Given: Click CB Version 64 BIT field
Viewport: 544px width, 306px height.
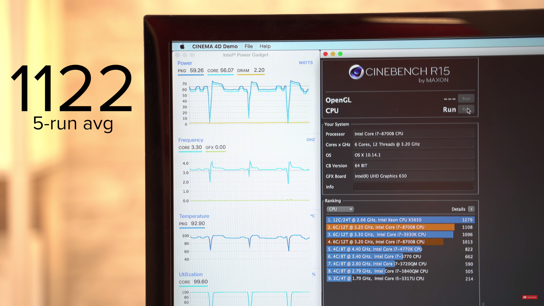Looking at the screenshot, I should pos(413,165).
